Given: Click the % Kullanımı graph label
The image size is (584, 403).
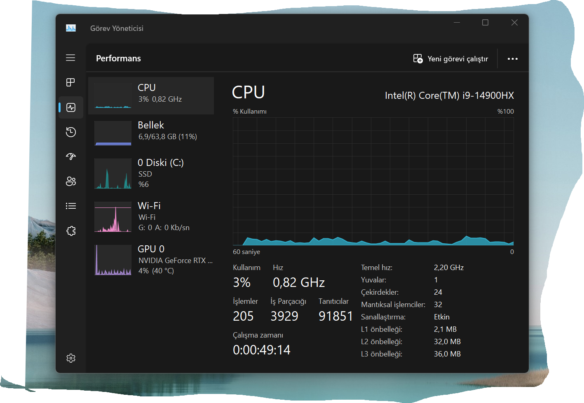Looking at the screenshot, I should tap(250, 112).
